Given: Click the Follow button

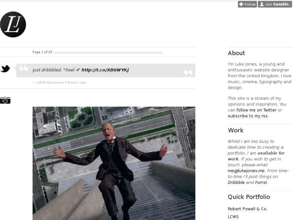Looking at the screenshot, I should click(x=247, y=4).
